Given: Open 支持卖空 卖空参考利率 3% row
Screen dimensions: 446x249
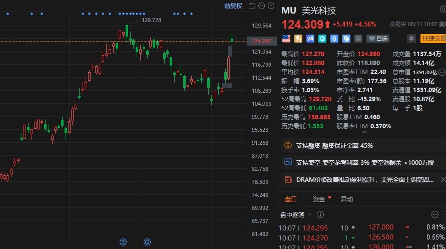Looking at the screenshot, I should [x=364, y=162].
